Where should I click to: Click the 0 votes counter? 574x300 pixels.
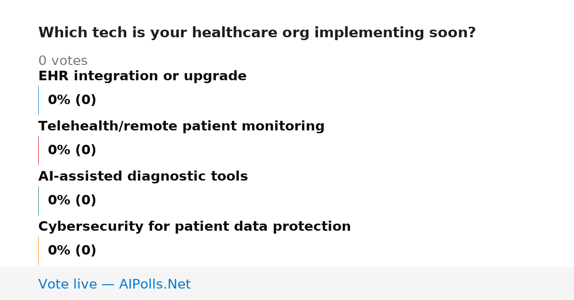[x=63, y=61]
